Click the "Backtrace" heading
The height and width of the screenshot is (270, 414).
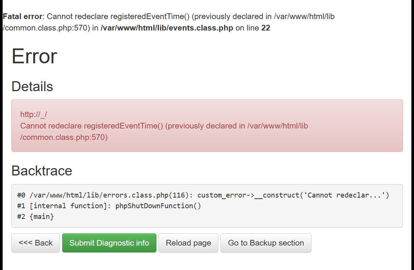click(42, 170)
